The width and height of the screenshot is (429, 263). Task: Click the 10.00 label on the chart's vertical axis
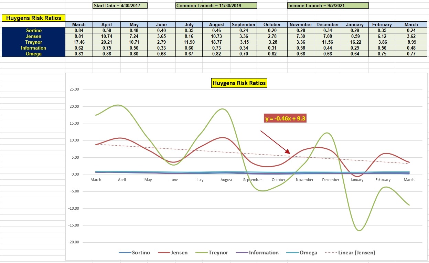pyautogui.click(x=74, y=140)
